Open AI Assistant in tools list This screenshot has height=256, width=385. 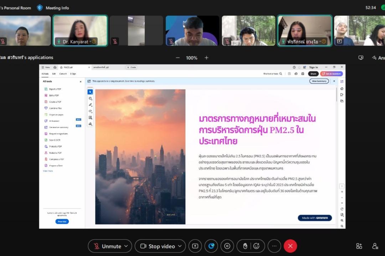point(52,121)
